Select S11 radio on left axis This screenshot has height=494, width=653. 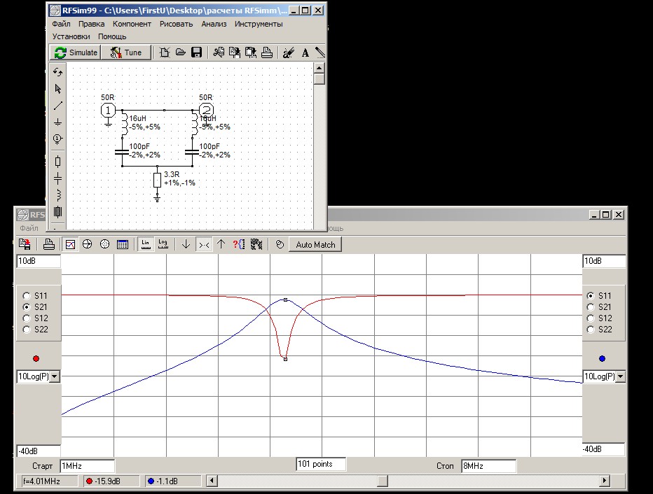coord(27,296)
